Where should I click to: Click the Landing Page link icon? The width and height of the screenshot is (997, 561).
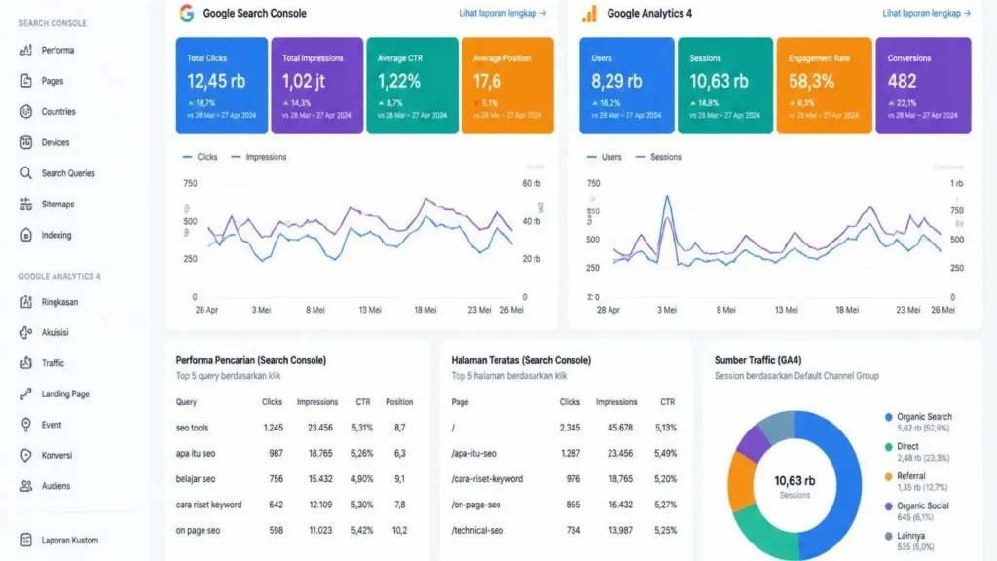(x=26, y=393)
